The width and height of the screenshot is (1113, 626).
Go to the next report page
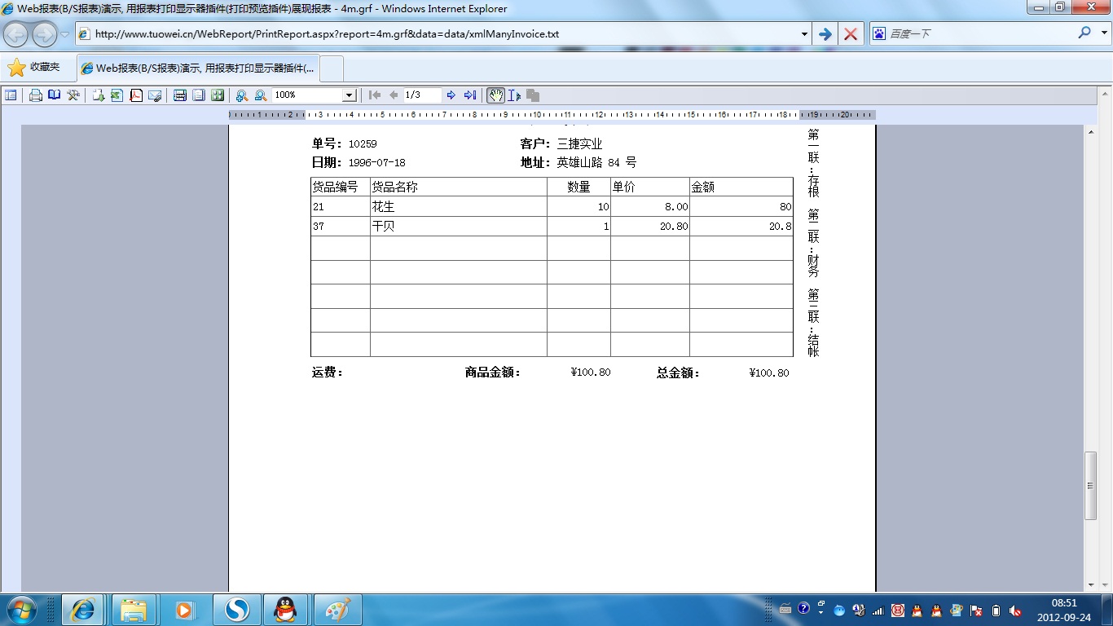point(451,95)
